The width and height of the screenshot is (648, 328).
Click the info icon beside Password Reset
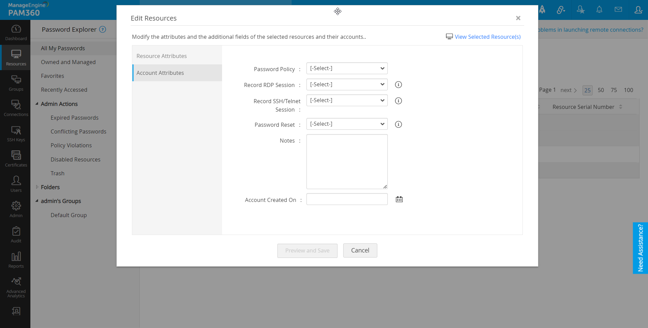click(x=399, y=124)
